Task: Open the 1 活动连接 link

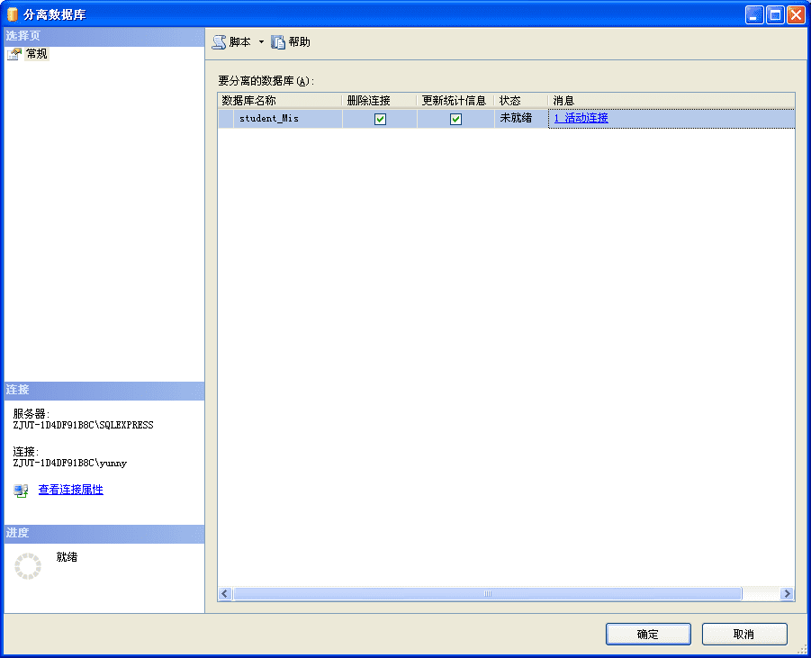Action: coord(580,118)
